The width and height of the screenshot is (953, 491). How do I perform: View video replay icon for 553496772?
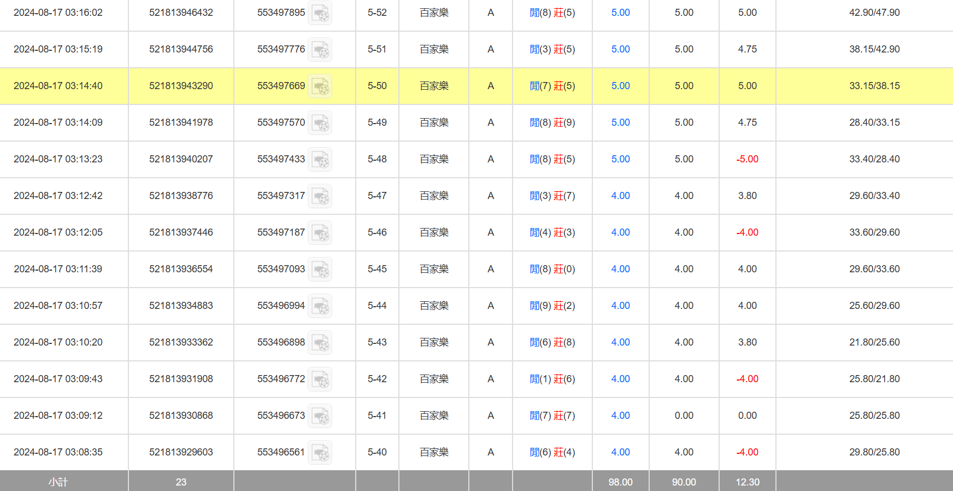pos(320,379)
